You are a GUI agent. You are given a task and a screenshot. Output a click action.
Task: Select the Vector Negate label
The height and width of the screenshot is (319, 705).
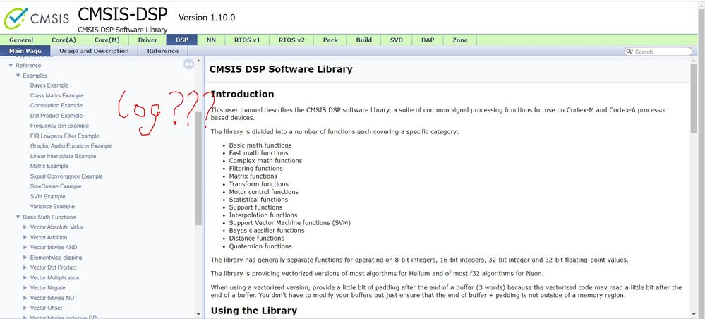click(x=48, y=287)
